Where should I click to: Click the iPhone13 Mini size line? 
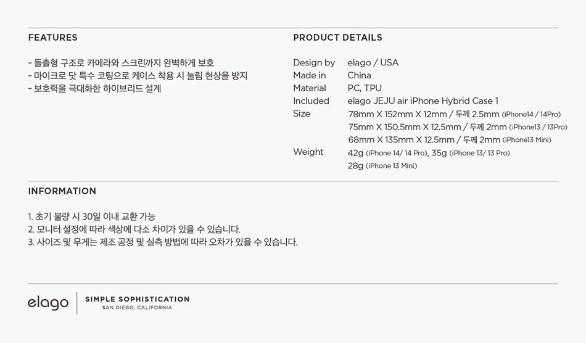coord(450,140)
